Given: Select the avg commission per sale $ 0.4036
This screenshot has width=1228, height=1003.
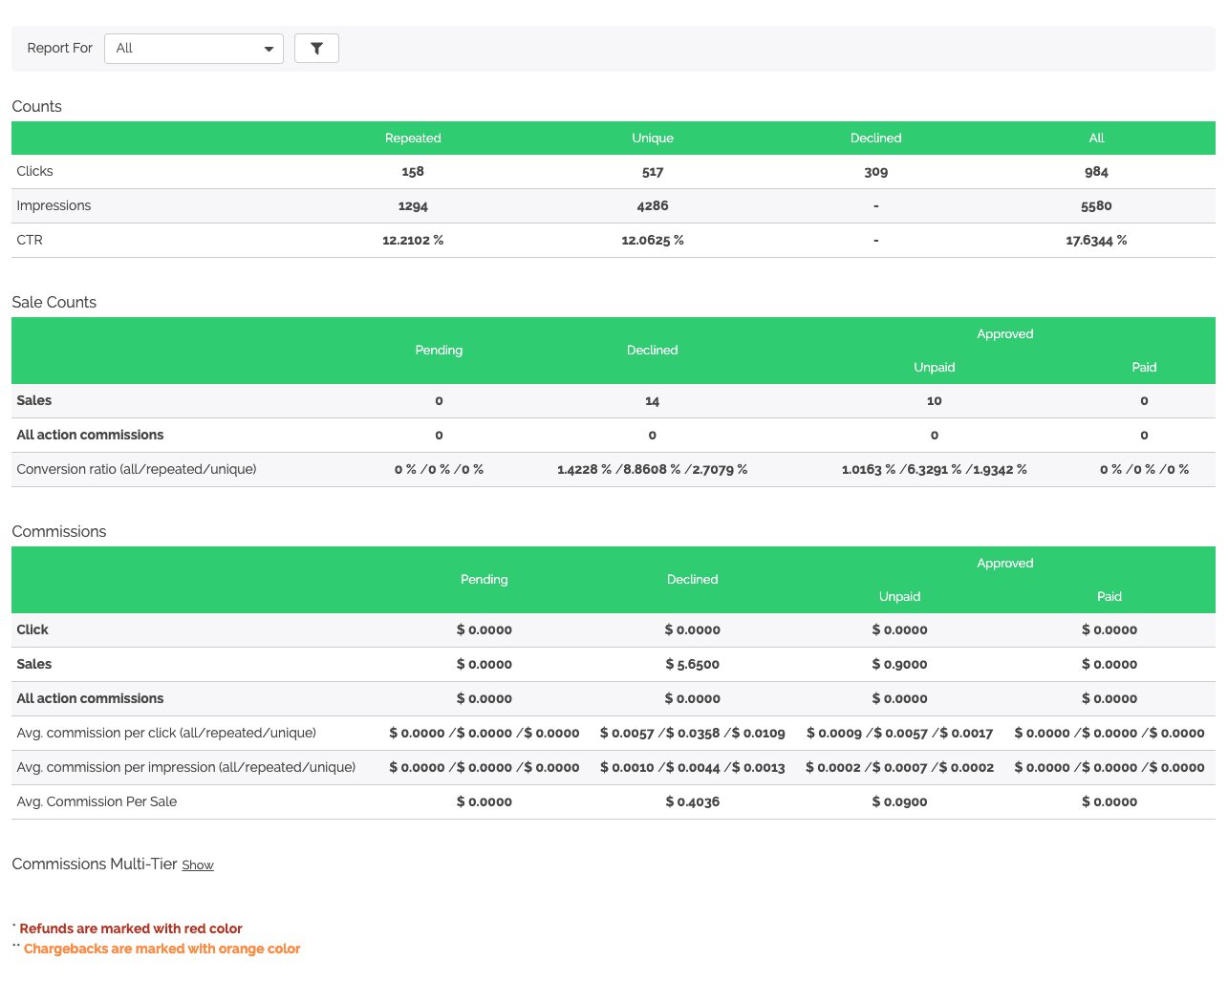Looking at the screenshot, I should [x=693, y=802].
